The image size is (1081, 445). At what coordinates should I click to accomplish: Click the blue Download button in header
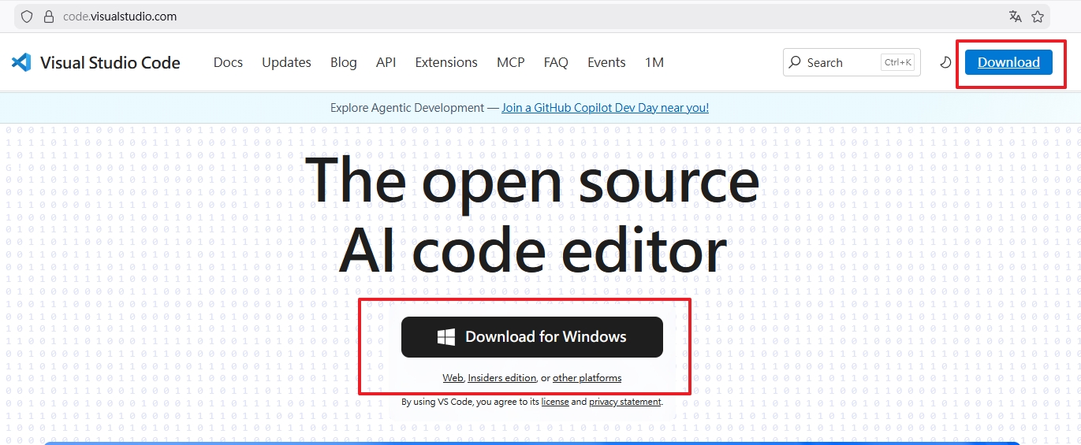(1008, 62)
